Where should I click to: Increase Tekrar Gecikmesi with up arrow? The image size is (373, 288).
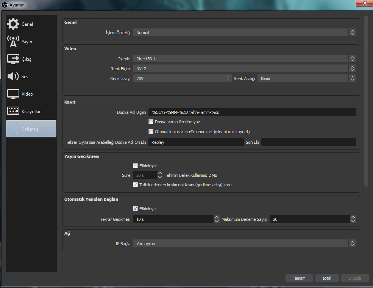[x=217, y=217]
